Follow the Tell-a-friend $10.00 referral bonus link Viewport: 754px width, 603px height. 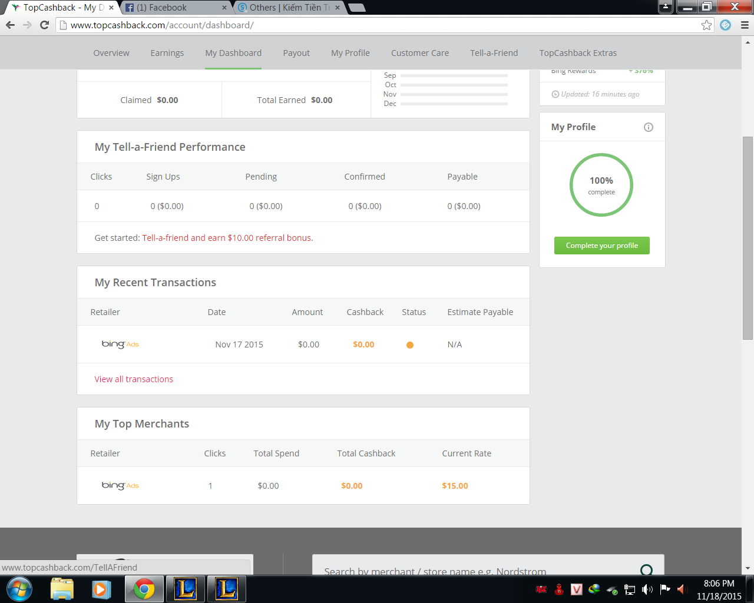(227, 238)
